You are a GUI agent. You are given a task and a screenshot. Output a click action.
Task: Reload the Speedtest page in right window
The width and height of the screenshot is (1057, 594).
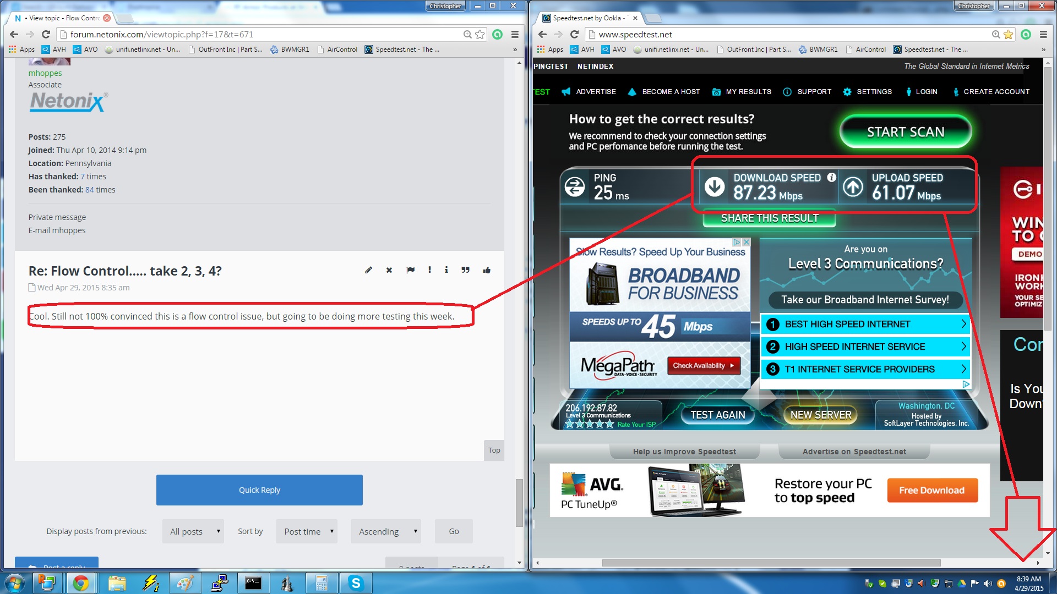pos(574,34)
